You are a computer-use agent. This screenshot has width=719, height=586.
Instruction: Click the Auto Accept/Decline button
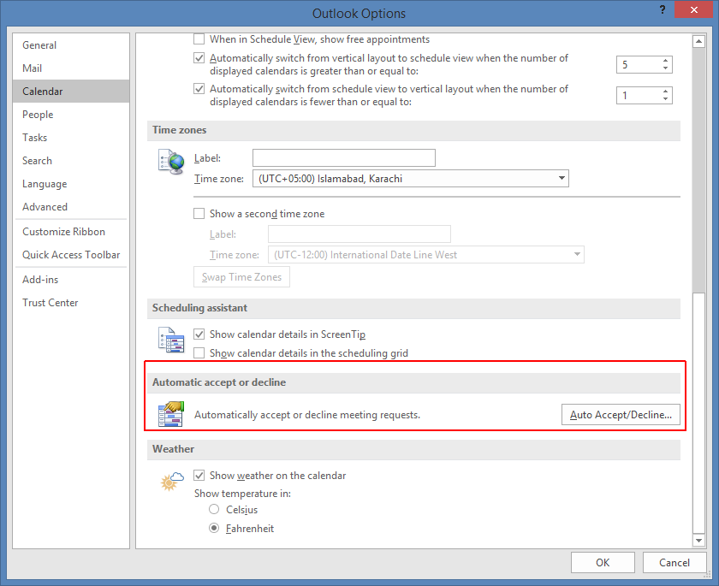coord(621,414)
